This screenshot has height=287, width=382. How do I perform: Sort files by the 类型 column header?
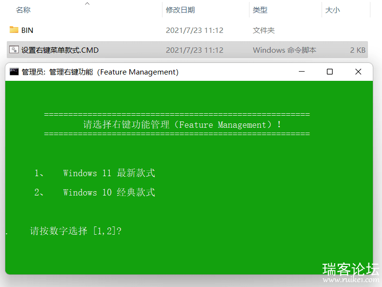click(260, 10)
